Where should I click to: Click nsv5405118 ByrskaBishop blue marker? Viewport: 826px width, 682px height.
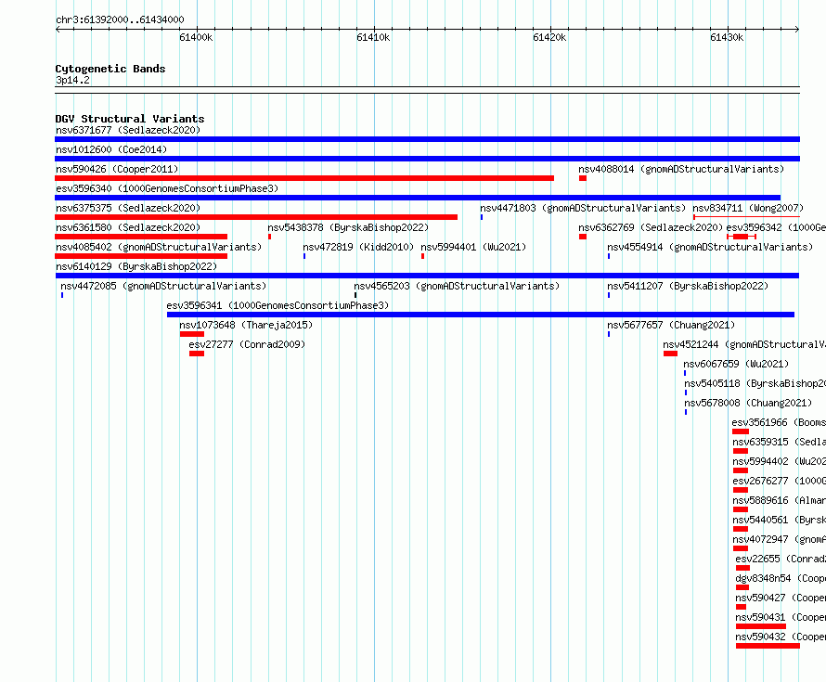pos(685,392)
